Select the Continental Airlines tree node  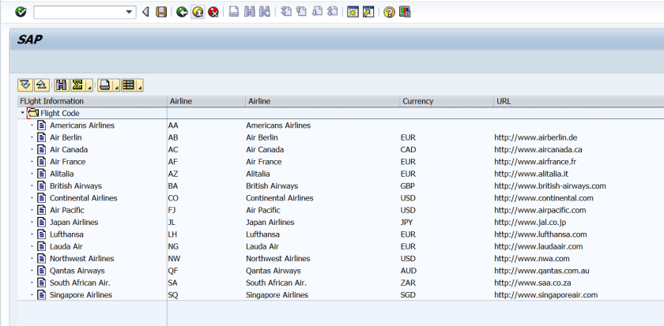coord(84,198)
